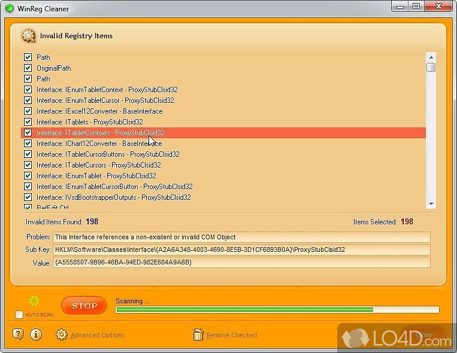Minimize the WinReg Cleaner window
The height and width of the screenshot is (353, 457).
click(x=400, y=7)
